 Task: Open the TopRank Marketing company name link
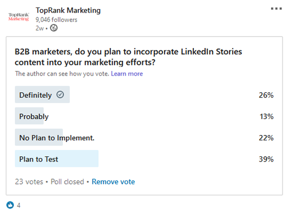tap(68, 10)
